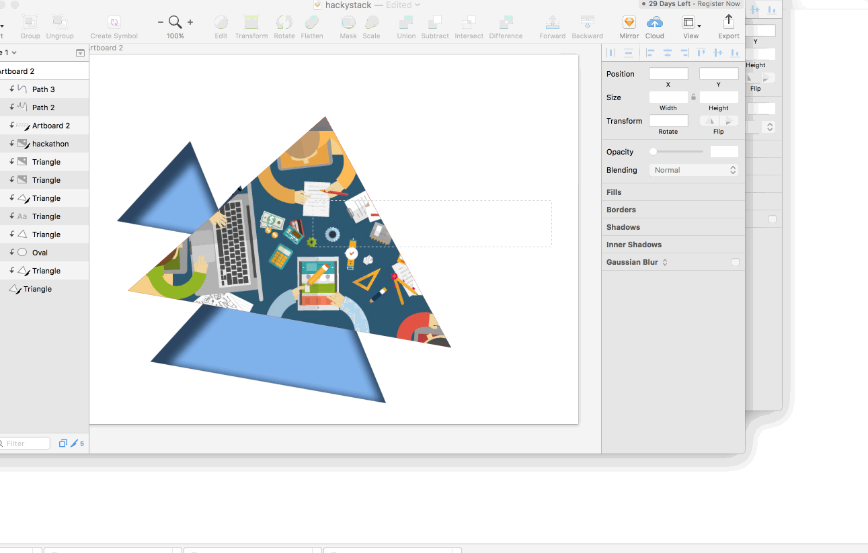
Task: Click the Y position field
Action: (719, 74)
